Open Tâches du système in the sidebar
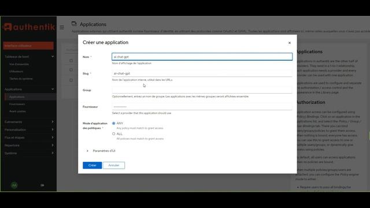Image resolution: width=370 pixels, height=208 pixels. (x=21, y=79)
